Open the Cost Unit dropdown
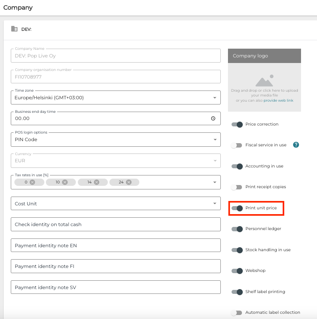The image size is (317, 319). point(215,203)
